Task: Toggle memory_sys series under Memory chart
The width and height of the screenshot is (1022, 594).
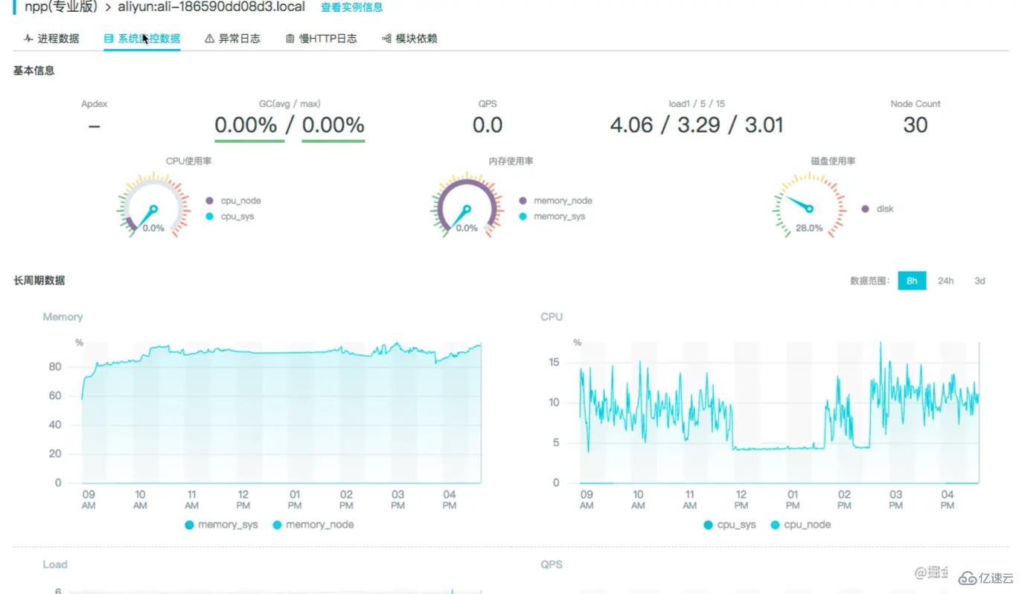Action: click(x=221, y=525)
